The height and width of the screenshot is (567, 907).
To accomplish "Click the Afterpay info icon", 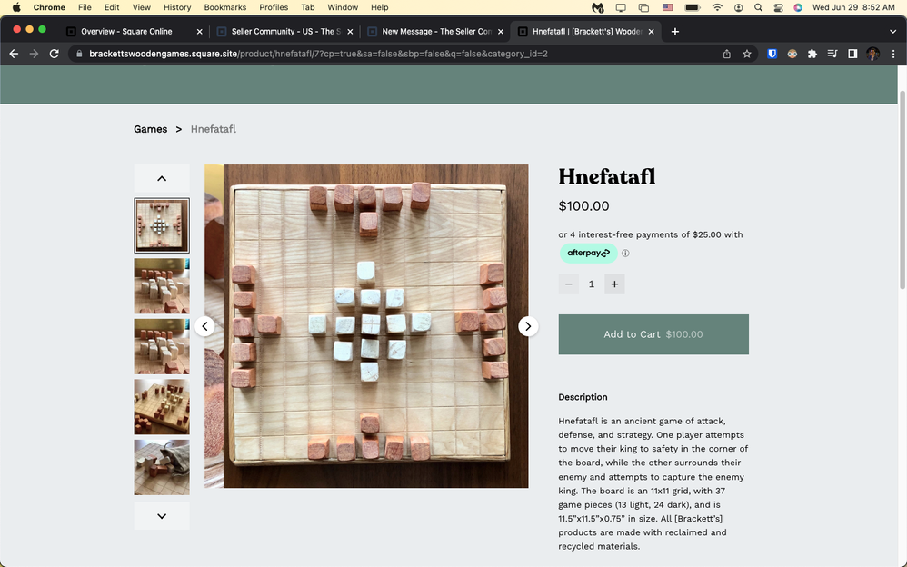I will pyautogui.click(x=625, y=254).
